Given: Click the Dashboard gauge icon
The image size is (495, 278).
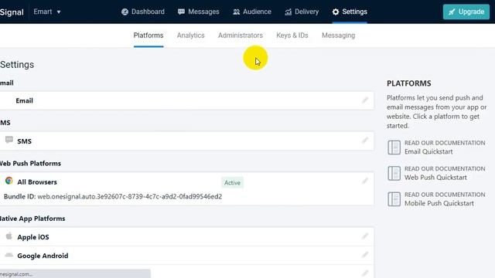Looking at the screenshot, I should tap(125, 12).
